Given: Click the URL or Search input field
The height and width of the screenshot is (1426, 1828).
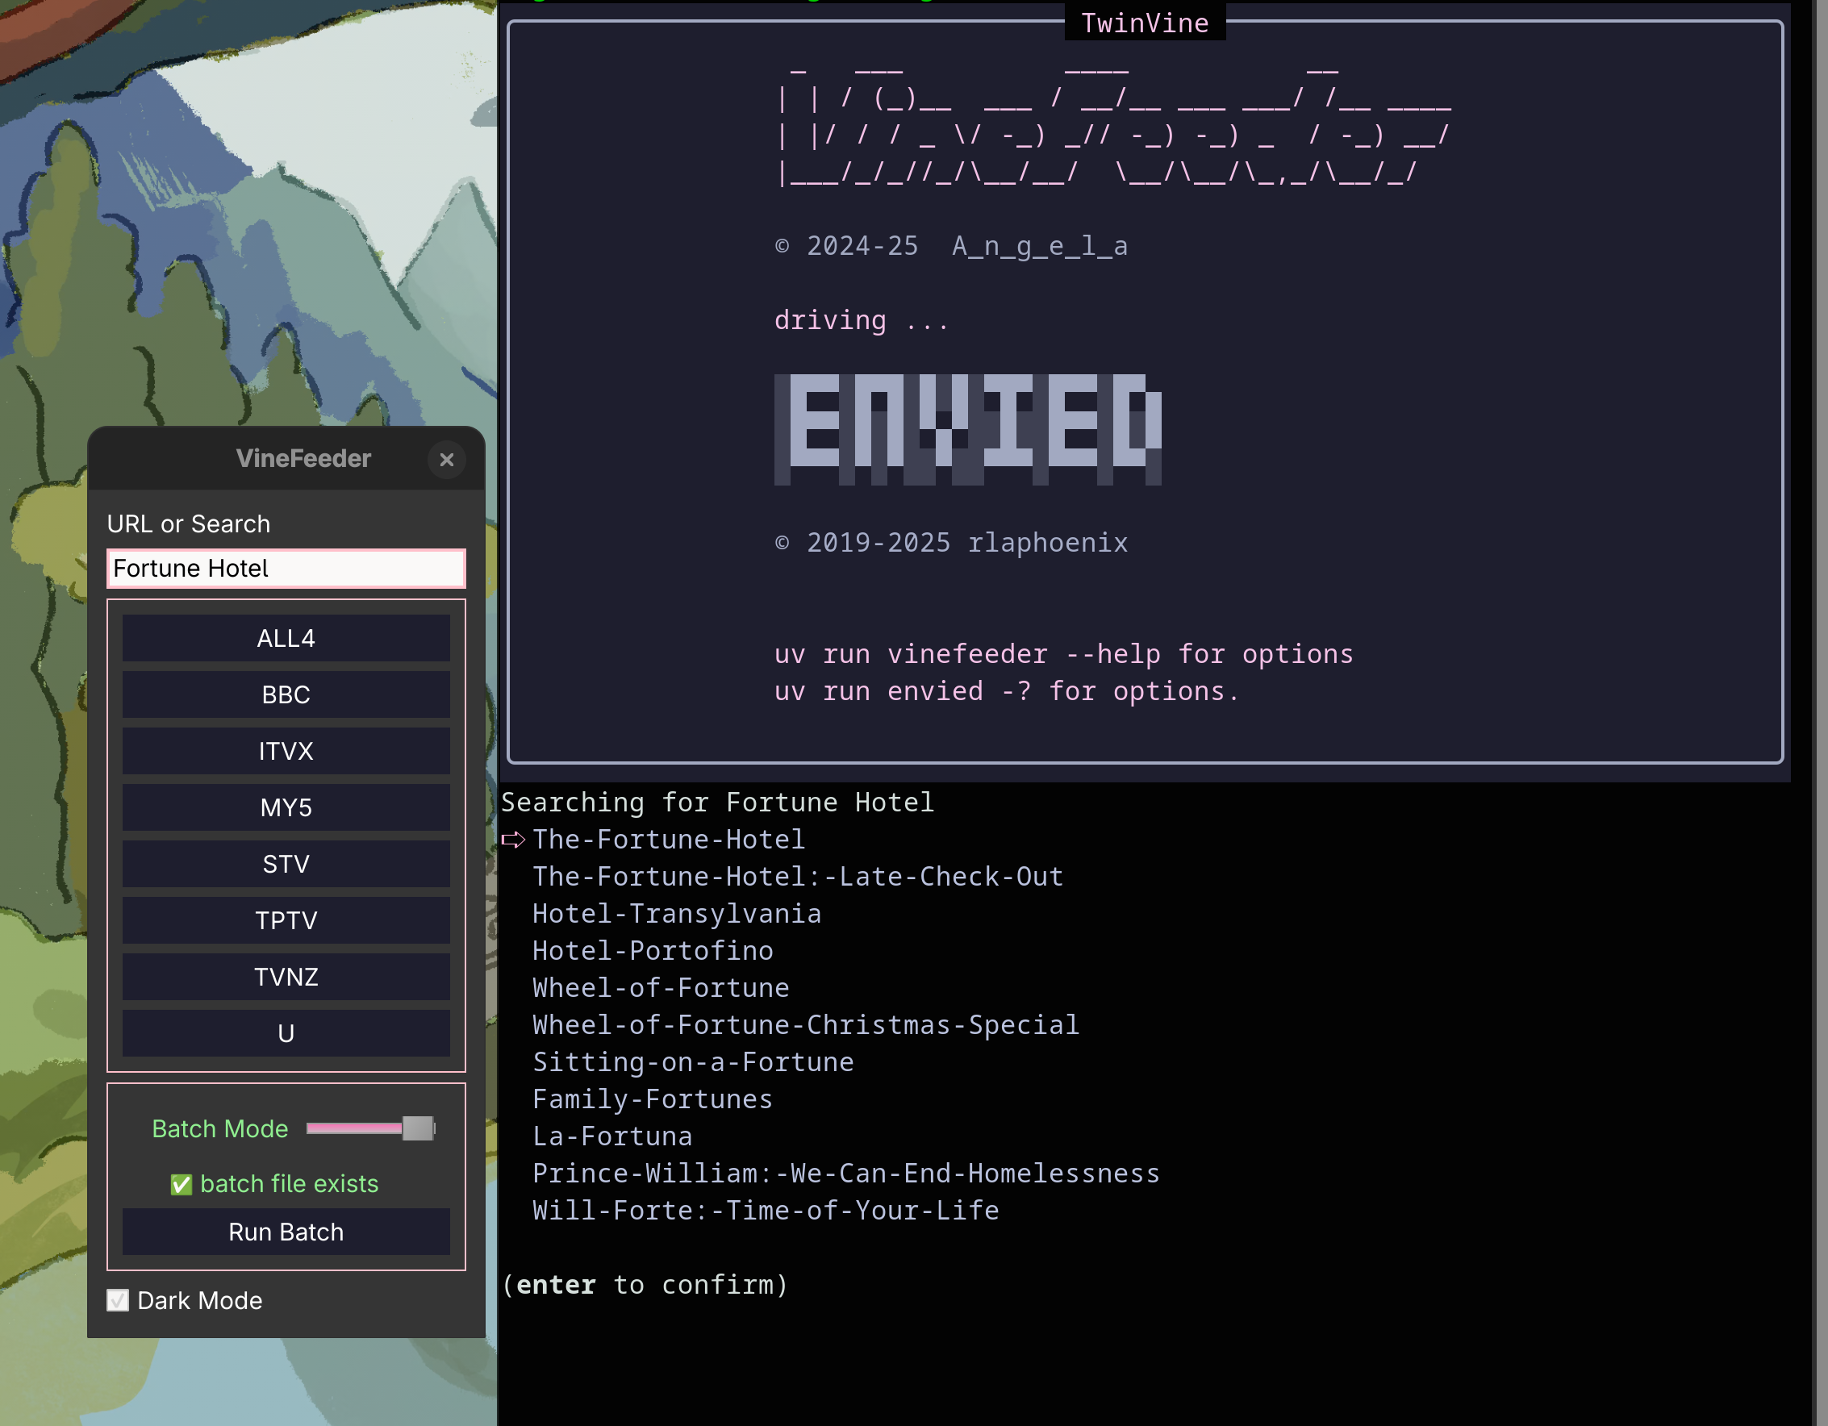Looking at the screenshot, I should [286, 569].
